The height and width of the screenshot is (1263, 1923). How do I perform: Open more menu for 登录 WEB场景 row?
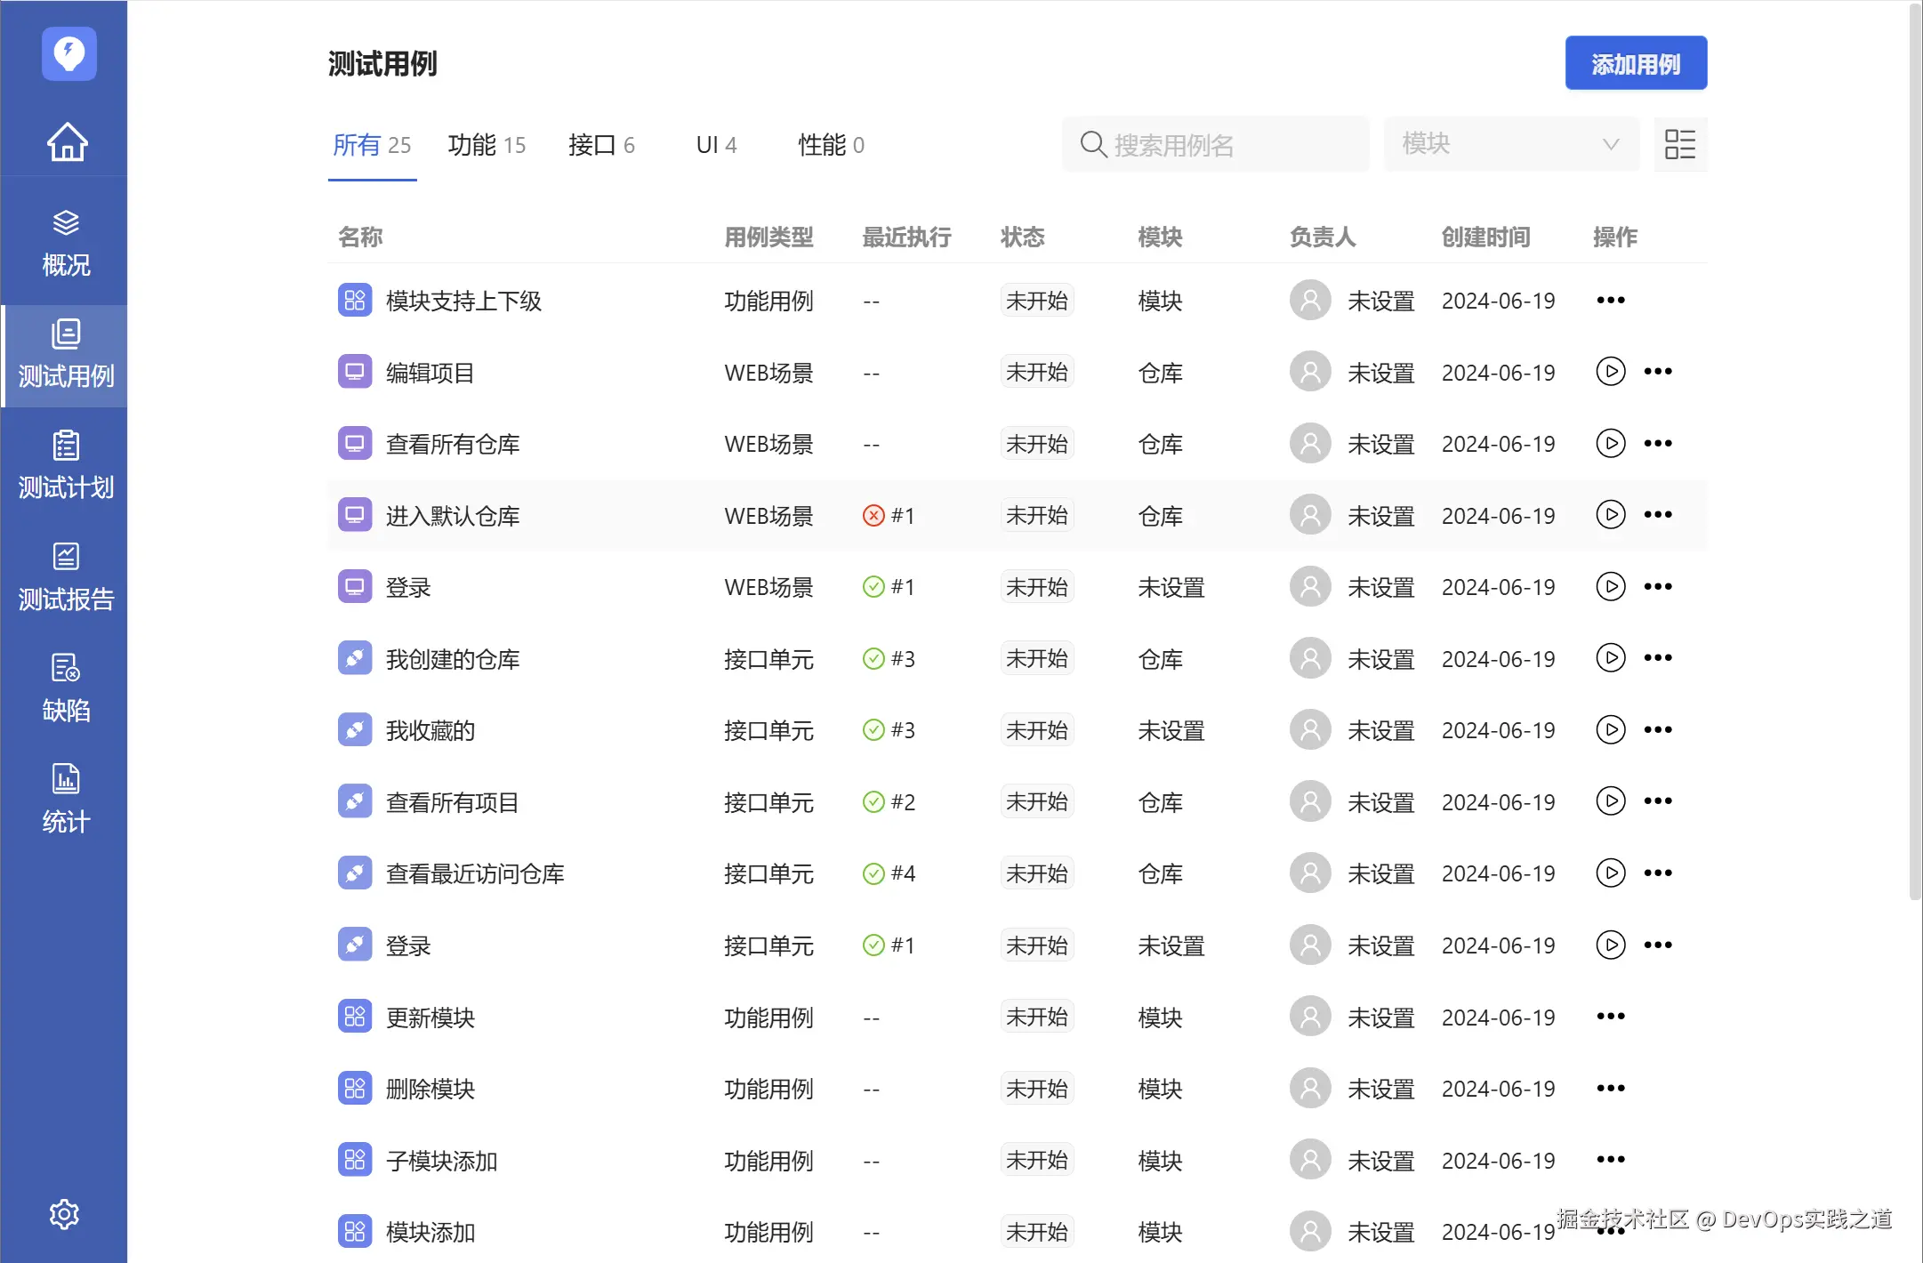coord(1658,587)
